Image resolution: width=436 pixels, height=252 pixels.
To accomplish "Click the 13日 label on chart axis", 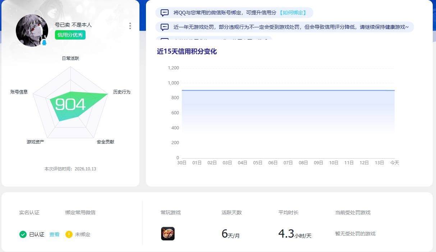I will (x=380, y=163).
